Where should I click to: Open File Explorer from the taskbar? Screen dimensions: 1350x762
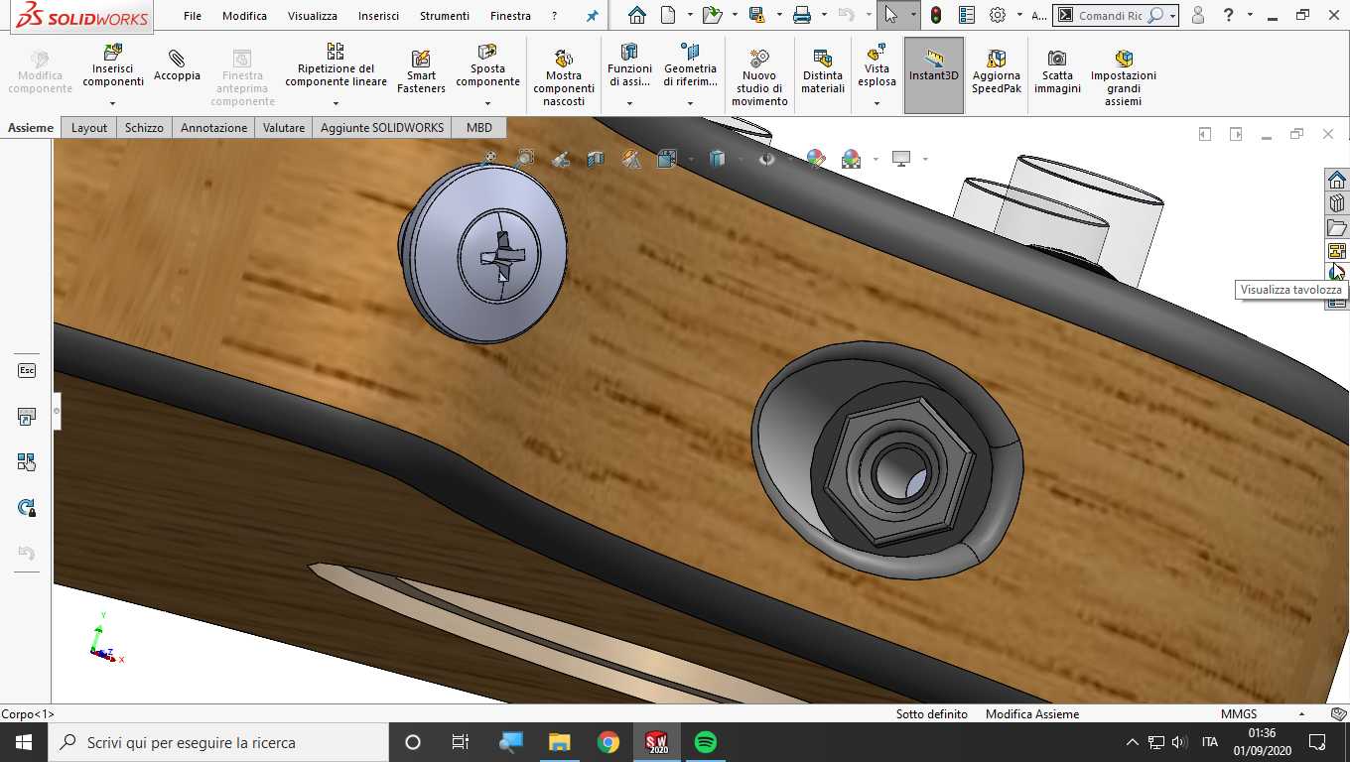tap(560, 742)
